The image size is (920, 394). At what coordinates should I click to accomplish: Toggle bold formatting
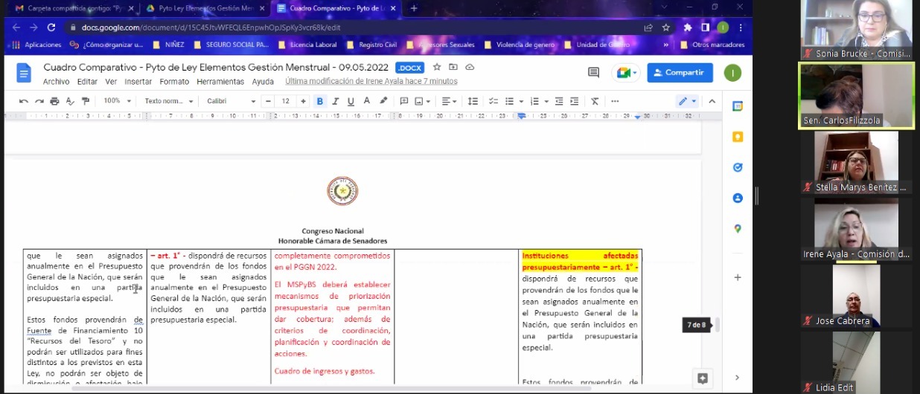click(320, 101)
